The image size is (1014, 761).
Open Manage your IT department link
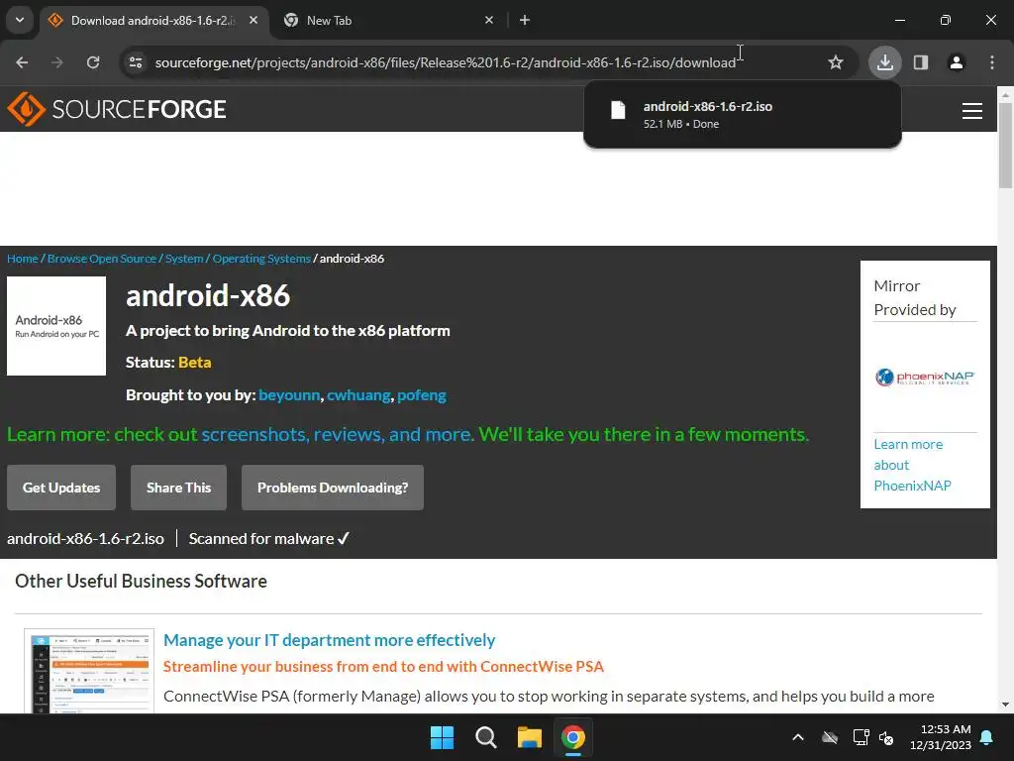tap(329, 640)
